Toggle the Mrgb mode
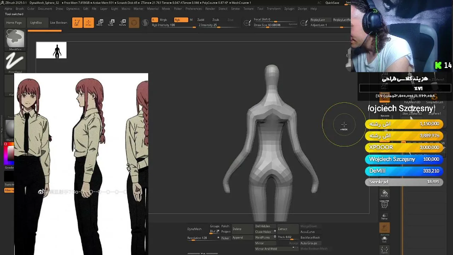The width and height of the screenshot is (453, 255). [x=163, y=20]
